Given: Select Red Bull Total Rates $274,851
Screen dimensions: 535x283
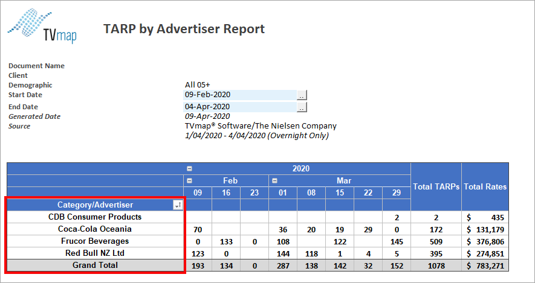Looking at the screenshot, I should click(x=485, y=255).
